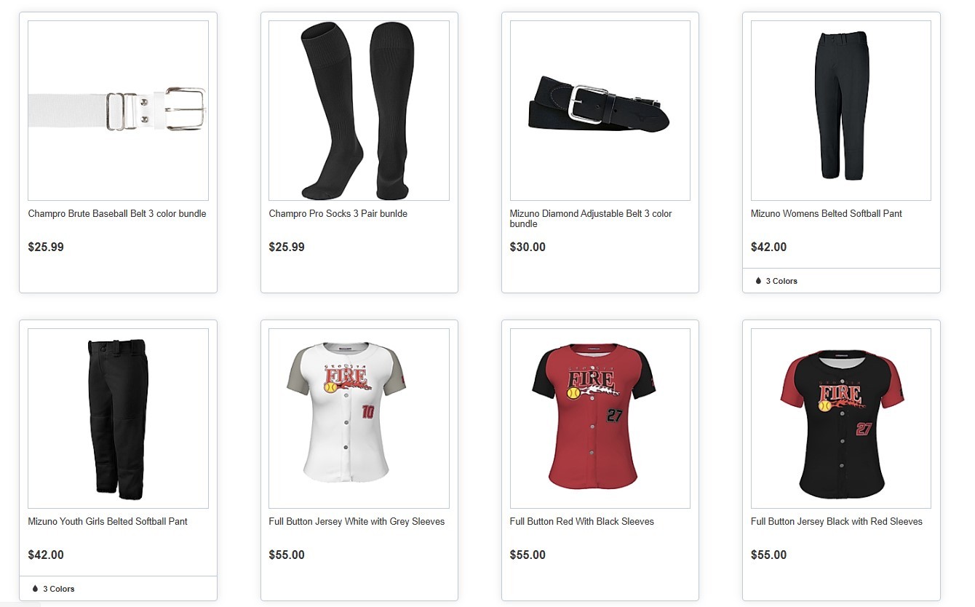View the Mizuno Womens softball pant image
The height and width of the screenshot is (607, 975).
coord(841,111)
